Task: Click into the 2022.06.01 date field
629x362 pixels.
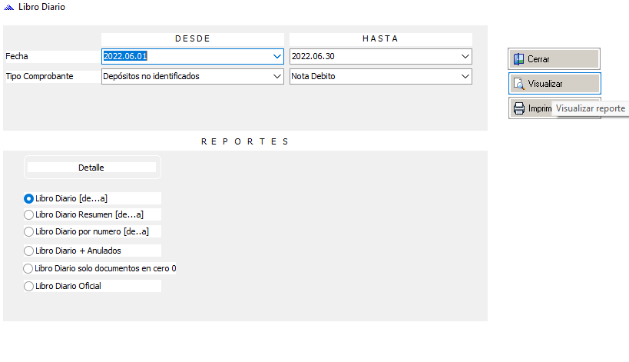Action: pyautogui.click(x=184, y=56)
